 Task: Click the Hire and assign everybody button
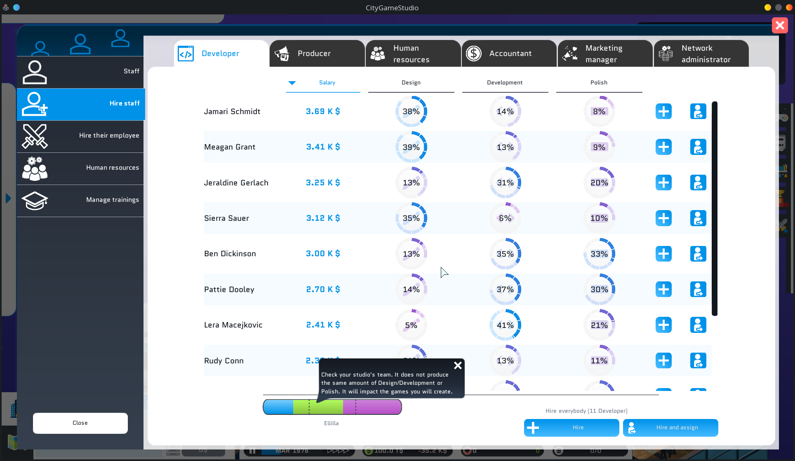[670, 428]
